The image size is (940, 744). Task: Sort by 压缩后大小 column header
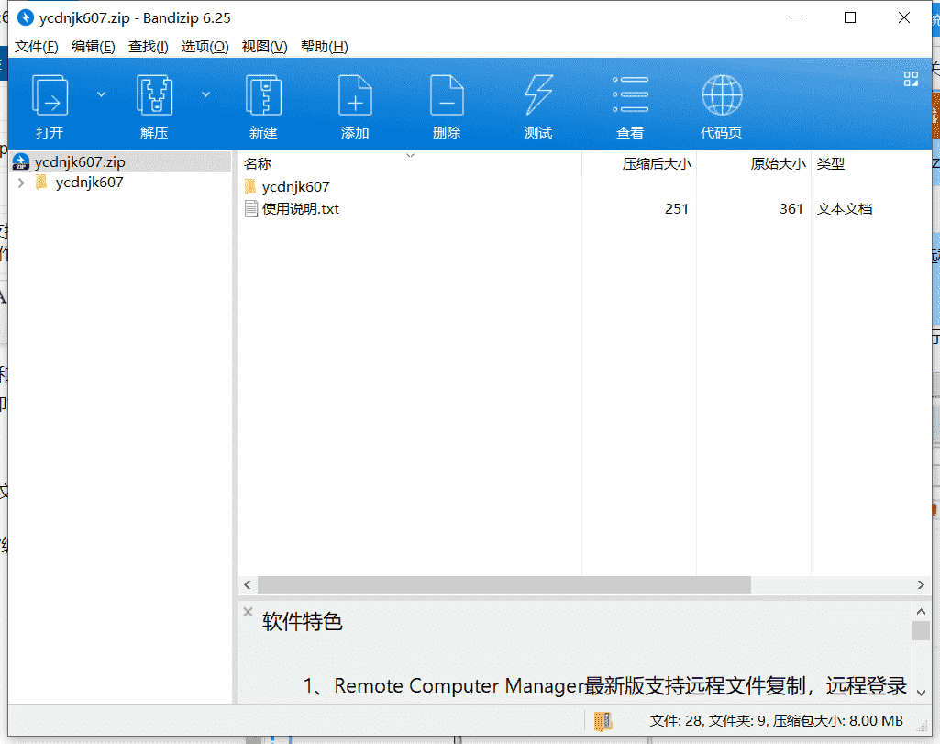pos(657,163)
